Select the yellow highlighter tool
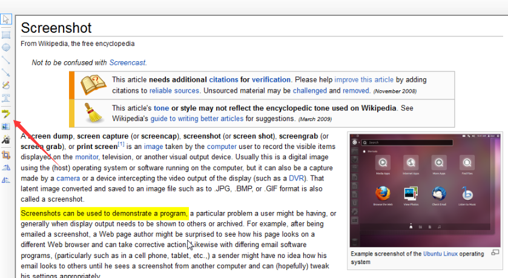 [6, 113]
